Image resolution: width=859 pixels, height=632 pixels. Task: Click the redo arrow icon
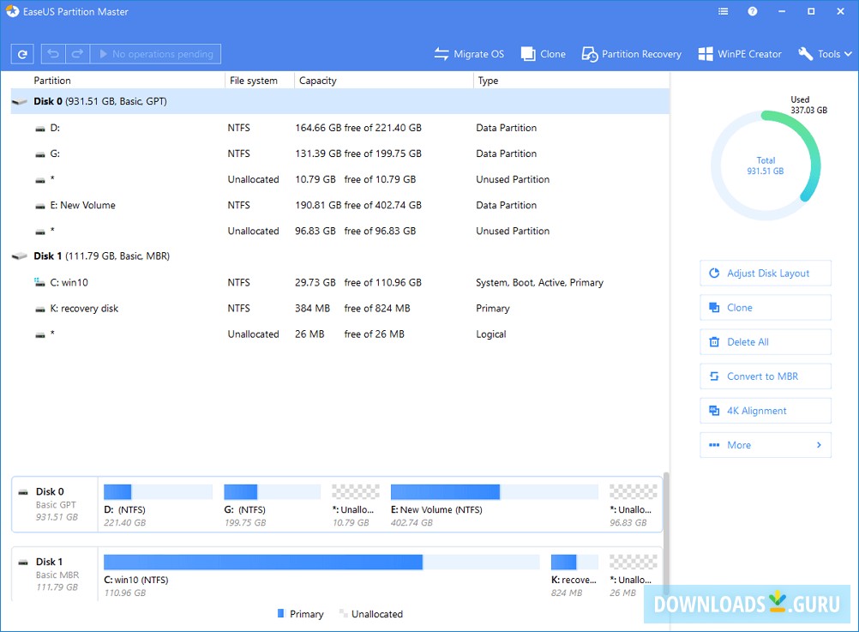tap(77, 54)
